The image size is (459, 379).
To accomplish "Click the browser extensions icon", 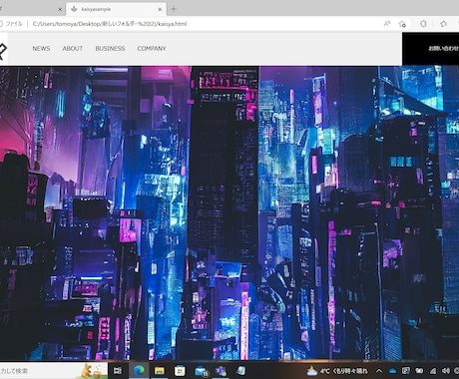I will [x=423, y=24].
